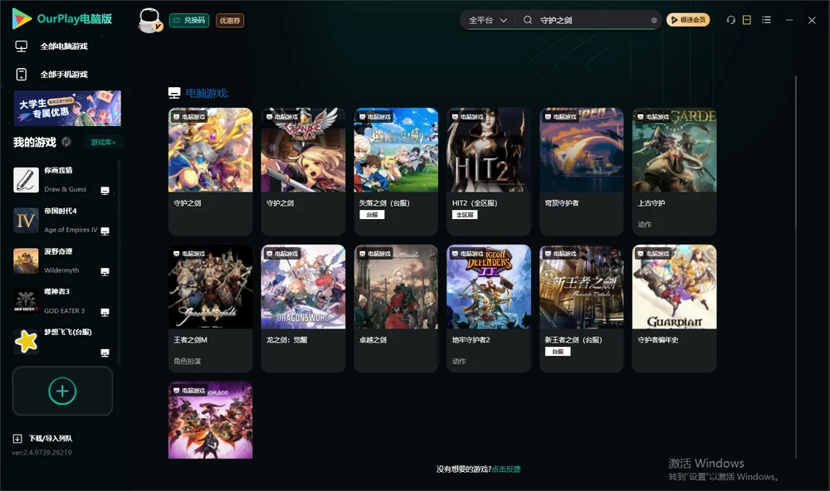Clear the search box text

click(x=654, y=20)
